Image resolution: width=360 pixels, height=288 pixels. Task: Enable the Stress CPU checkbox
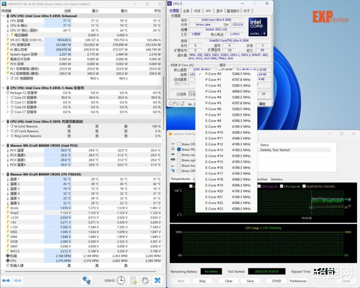click(x=179, y=144)
